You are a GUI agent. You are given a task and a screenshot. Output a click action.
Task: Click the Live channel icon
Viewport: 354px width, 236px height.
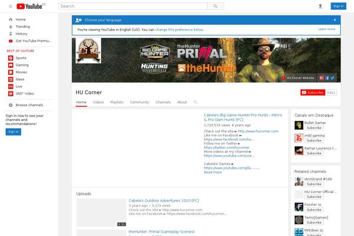click(11, 87)
